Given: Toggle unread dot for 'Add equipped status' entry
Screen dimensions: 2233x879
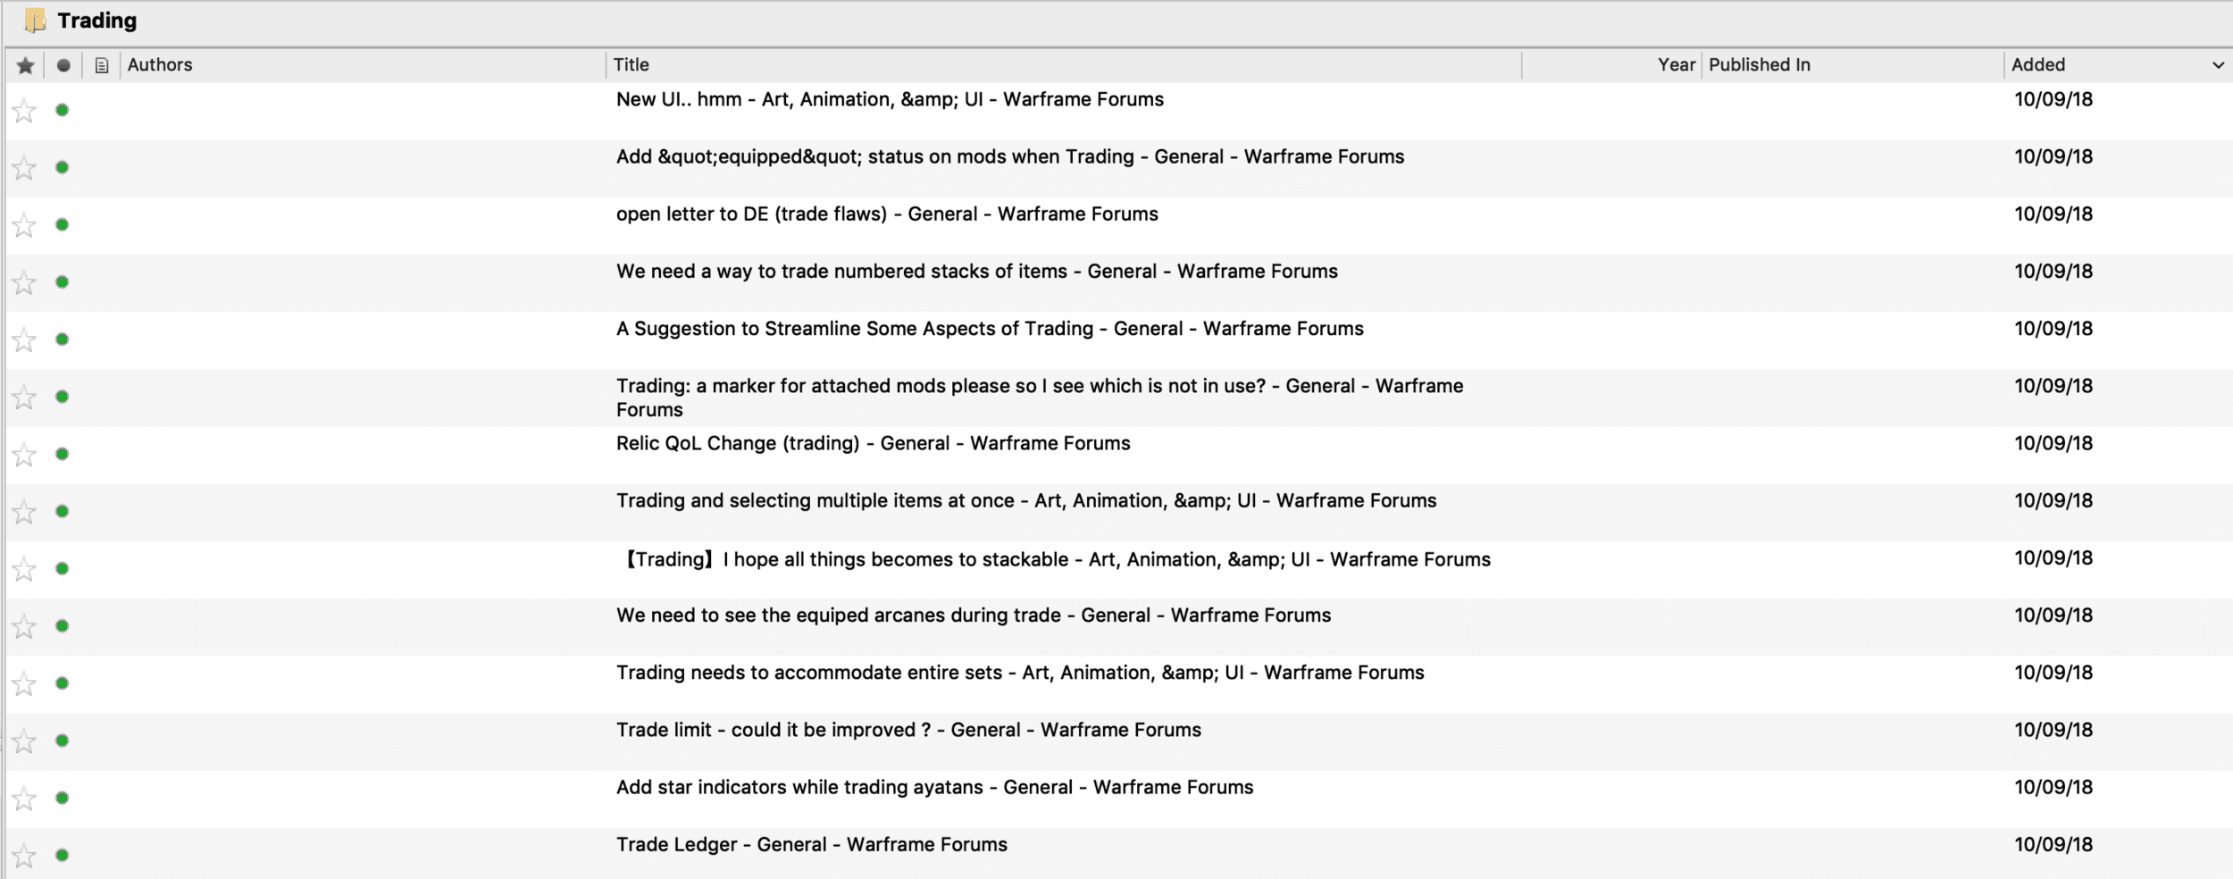Looking at the screenshot, I should pos(62,167).
